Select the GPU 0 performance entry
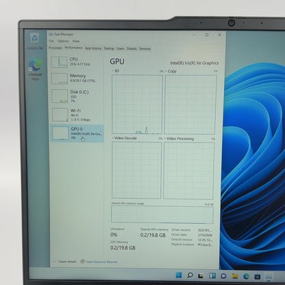Screen dimensions: 285x285 coord(77,134)
